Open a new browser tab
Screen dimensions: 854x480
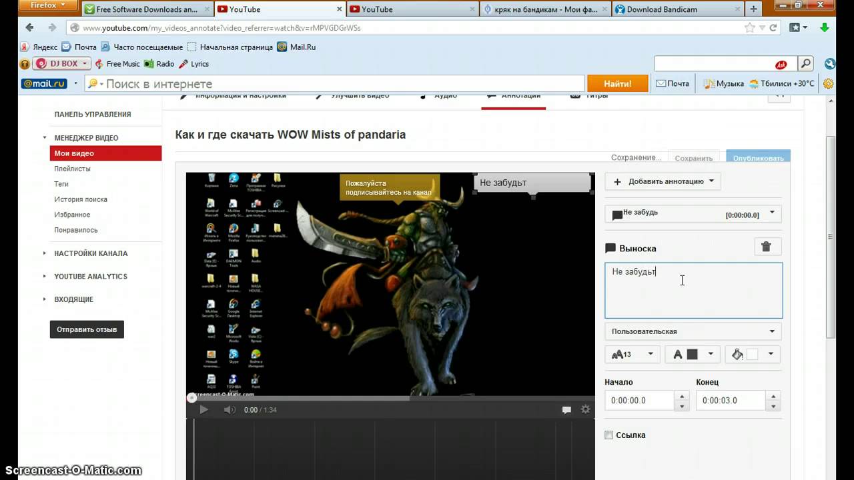754,9
